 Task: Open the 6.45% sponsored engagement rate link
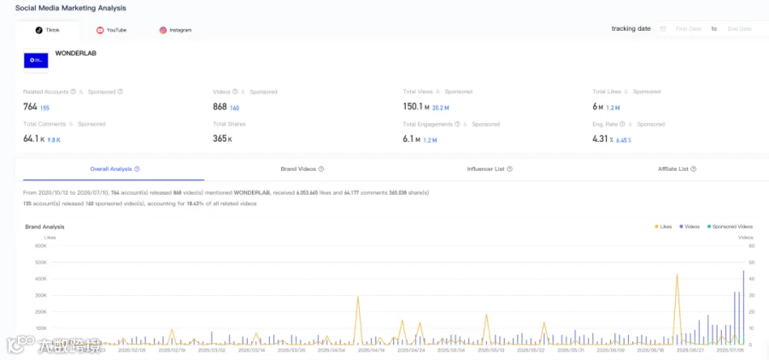pyautogui.click(x=624, y=140)
